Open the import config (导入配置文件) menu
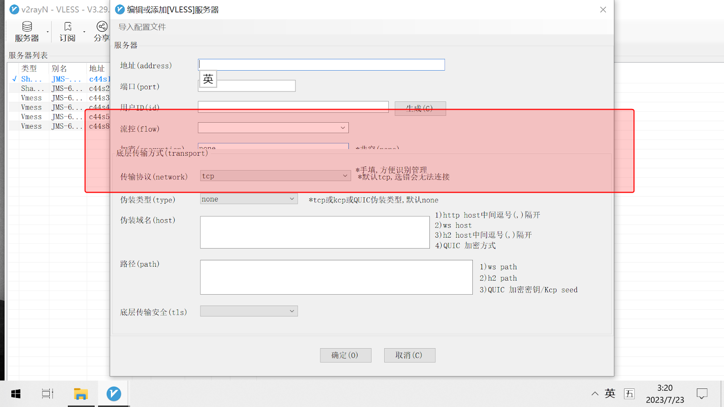This screenshot has height=407, width=724. pos(142,27)
